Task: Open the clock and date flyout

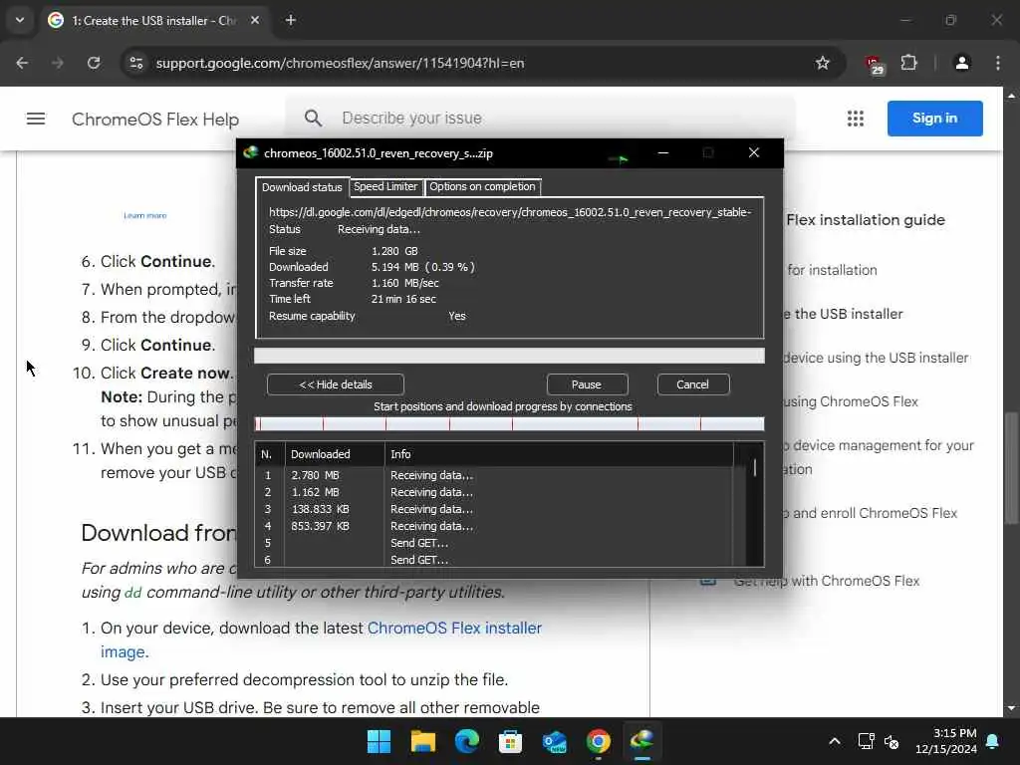Action: coord(945,741)
